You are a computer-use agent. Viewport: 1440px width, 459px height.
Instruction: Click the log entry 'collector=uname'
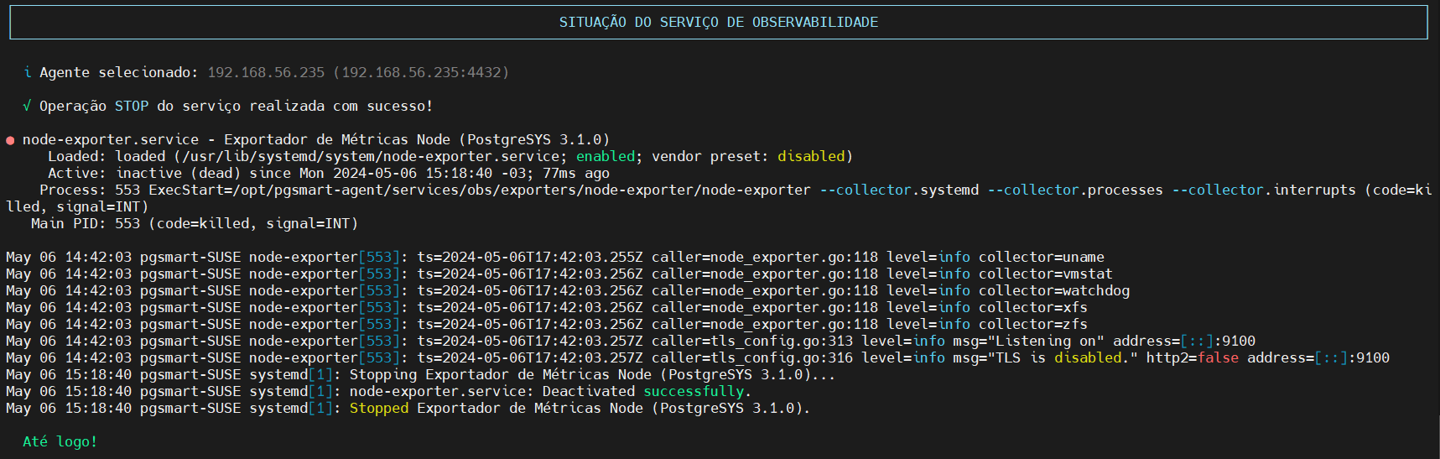[x=1042, y=258]
